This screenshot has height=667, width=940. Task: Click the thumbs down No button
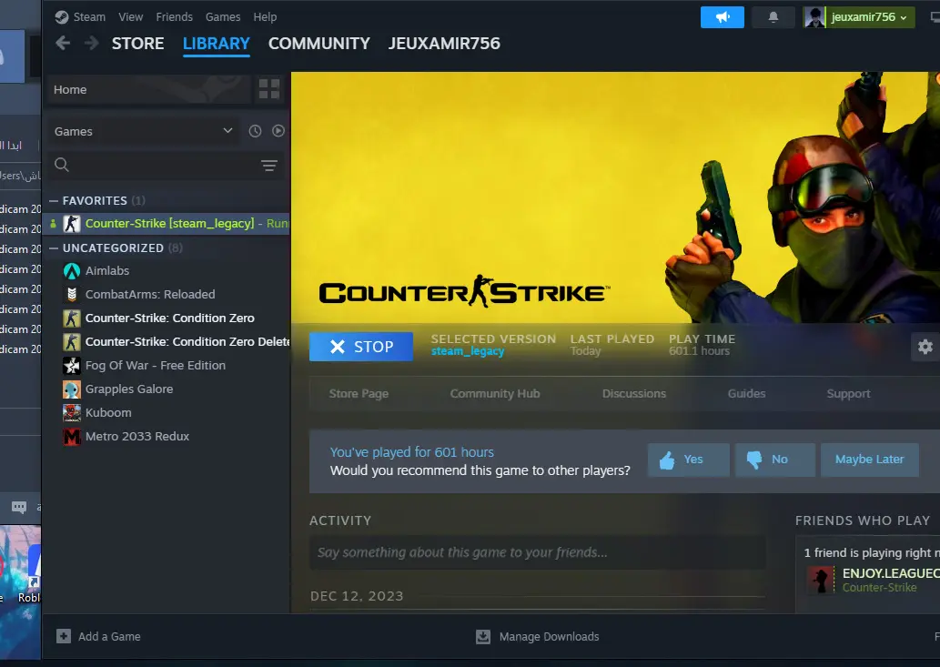774,460
